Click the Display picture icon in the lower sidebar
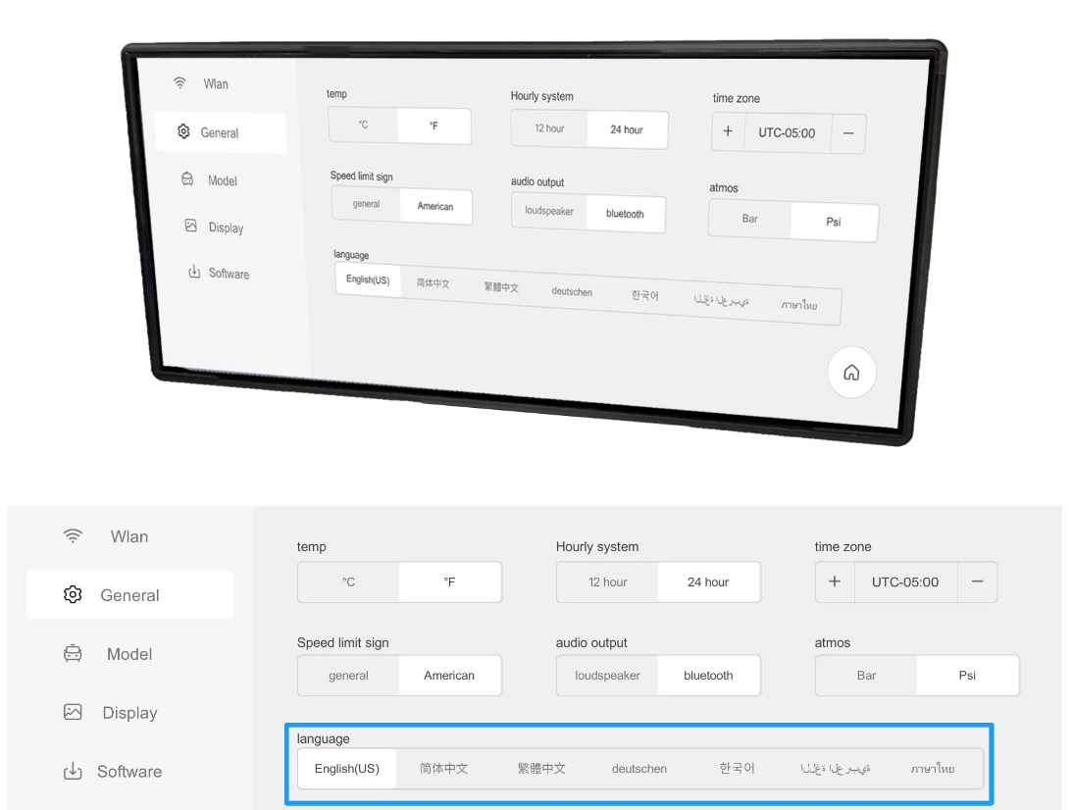Viewport: 1072px width, 810px height. pos(72,713)
